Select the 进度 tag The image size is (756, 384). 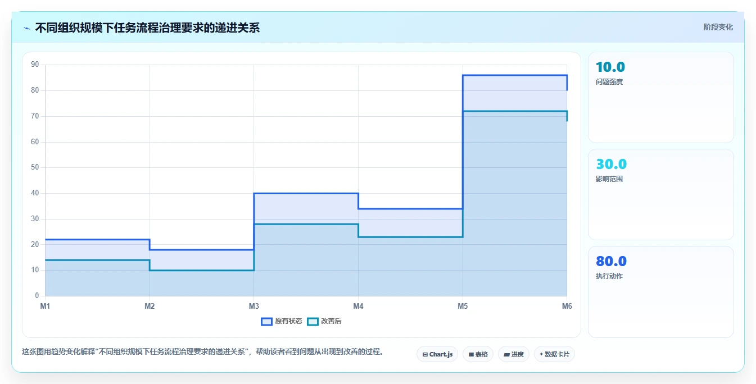click(x=514, y=354)
